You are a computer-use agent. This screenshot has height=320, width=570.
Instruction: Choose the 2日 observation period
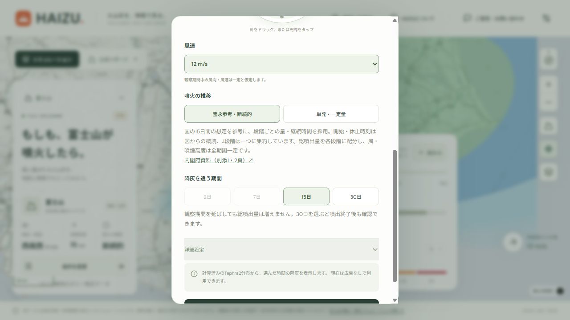click(x=208, y=196)
